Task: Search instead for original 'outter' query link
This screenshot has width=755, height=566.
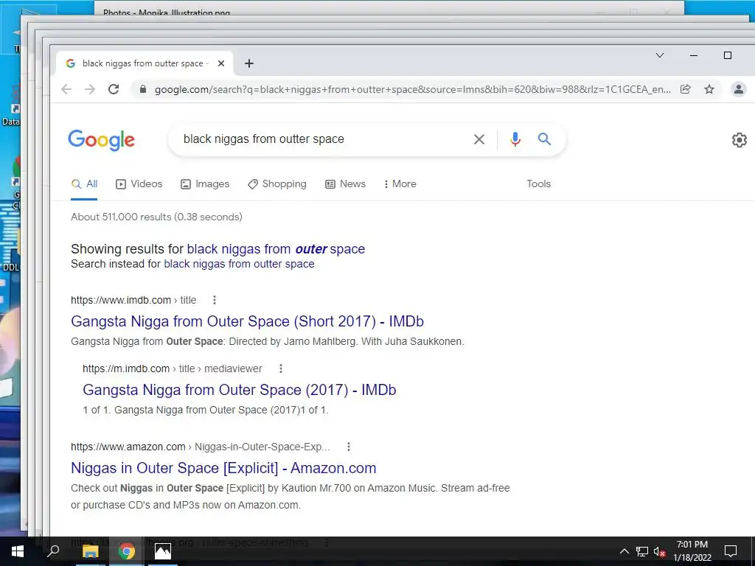Action: point(240,264)
